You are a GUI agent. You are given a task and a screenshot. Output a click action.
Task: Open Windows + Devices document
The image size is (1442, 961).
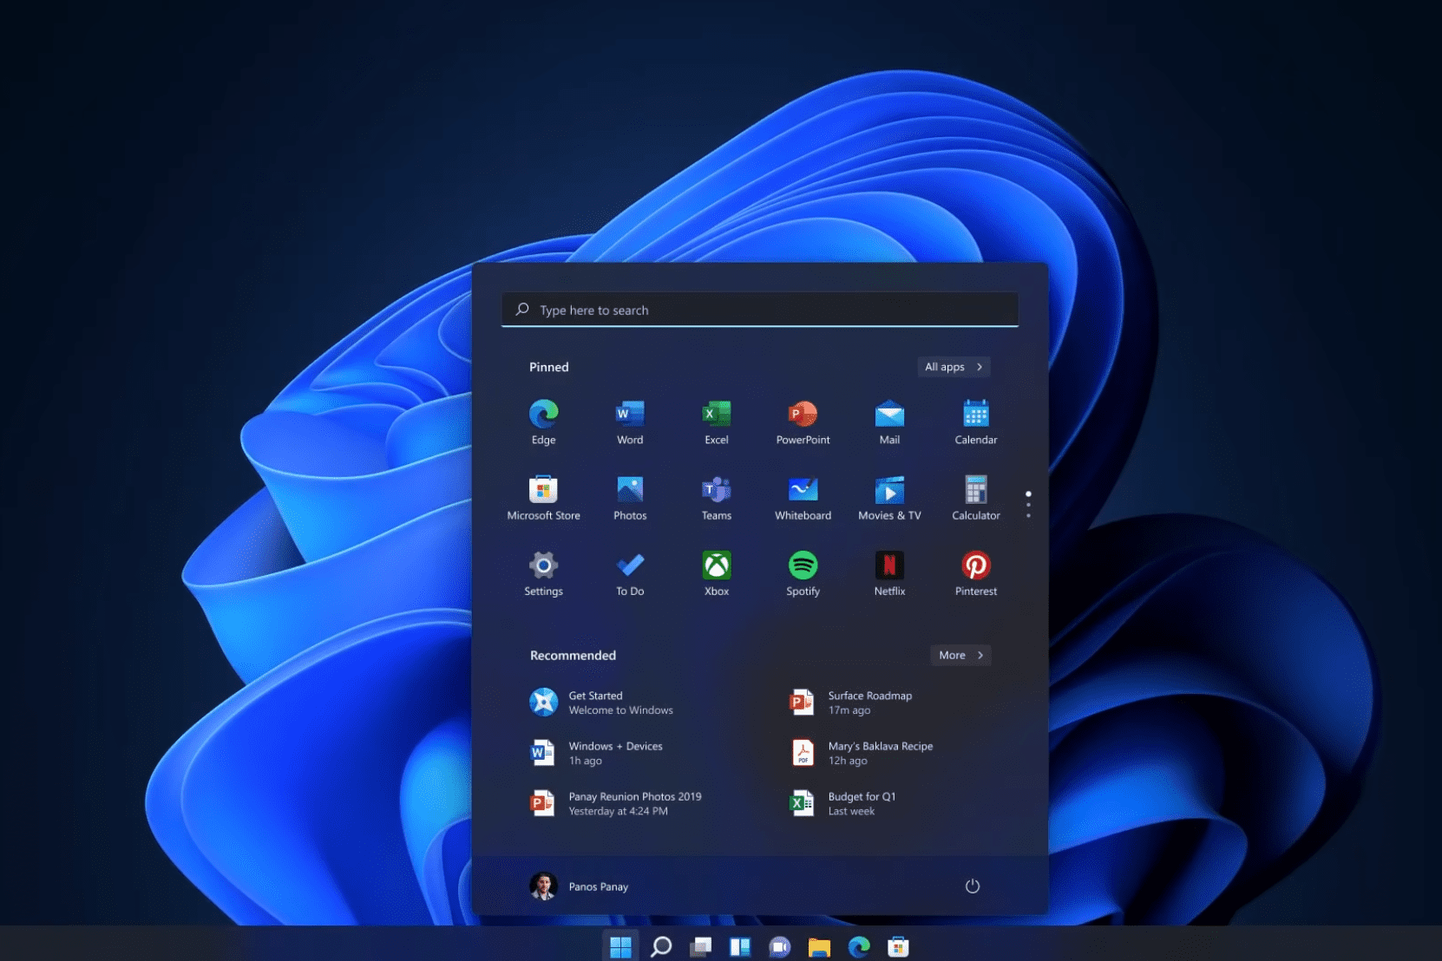click(x=598, y=753)
